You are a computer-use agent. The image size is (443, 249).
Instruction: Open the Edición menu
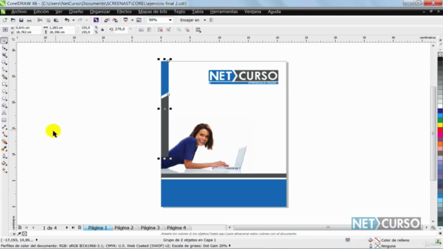click(x=41, y=12)
